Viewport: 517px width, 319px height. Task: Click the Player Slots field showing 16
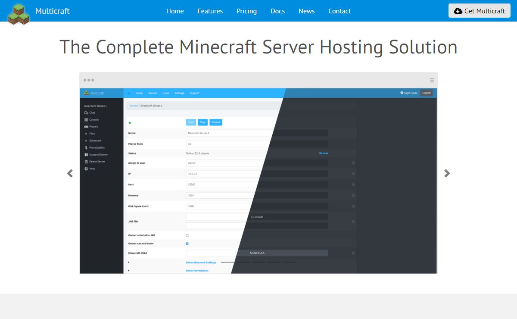click(257, 144)
